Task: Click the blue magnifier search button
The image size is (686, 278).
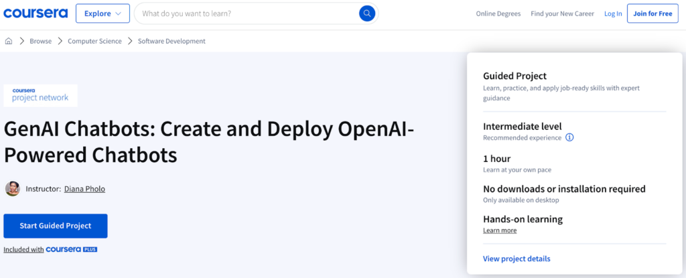Action: pos(368,13)
